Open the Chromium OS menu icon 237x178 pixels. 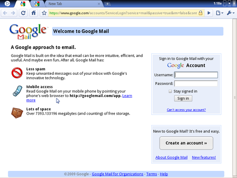(7, 4)
